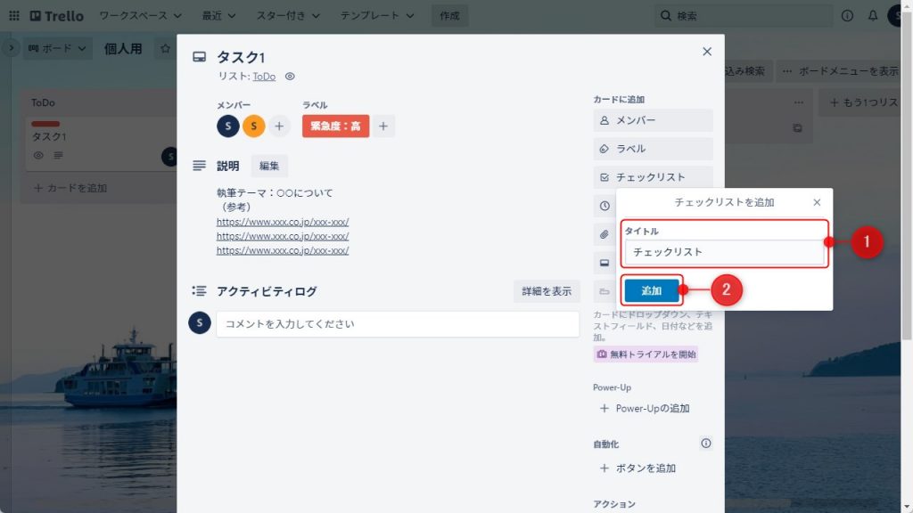Open third reference URL link
Image resolution: width=913 pixels, height=513 pixels.
pyautogui.click(x=283, y=250)
